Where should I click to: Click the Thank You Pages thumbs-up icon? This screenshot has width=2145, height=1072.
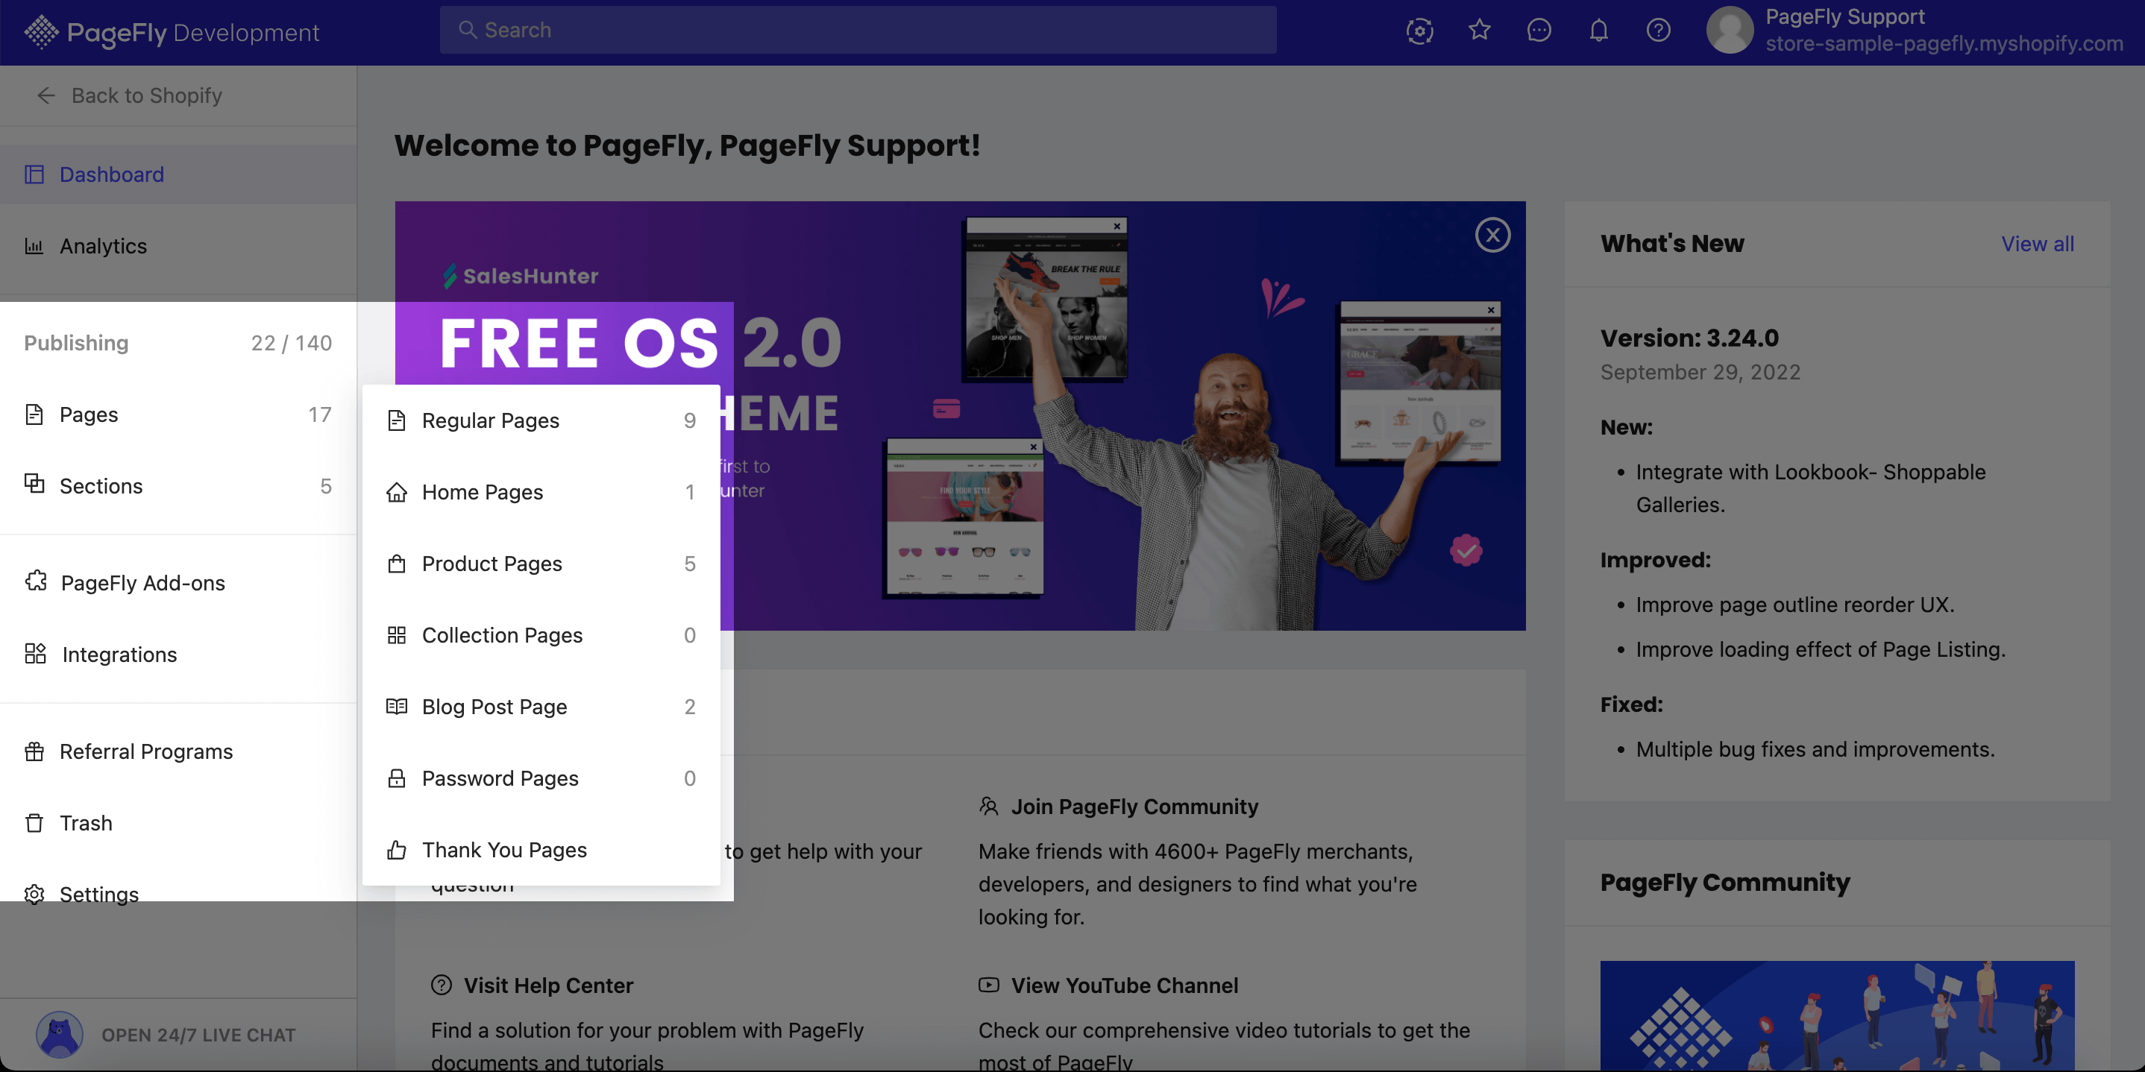pos(398,850)
